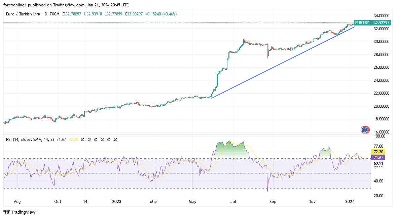The image size is (396, 218).
Task: Click the 24.00000 price axis label
Action: click(x=381, y=80)
